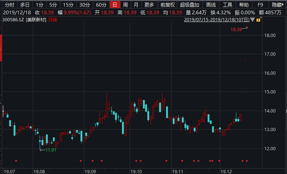
Task: Click the 换 4.32% turnover value
Action: point(220,12)
